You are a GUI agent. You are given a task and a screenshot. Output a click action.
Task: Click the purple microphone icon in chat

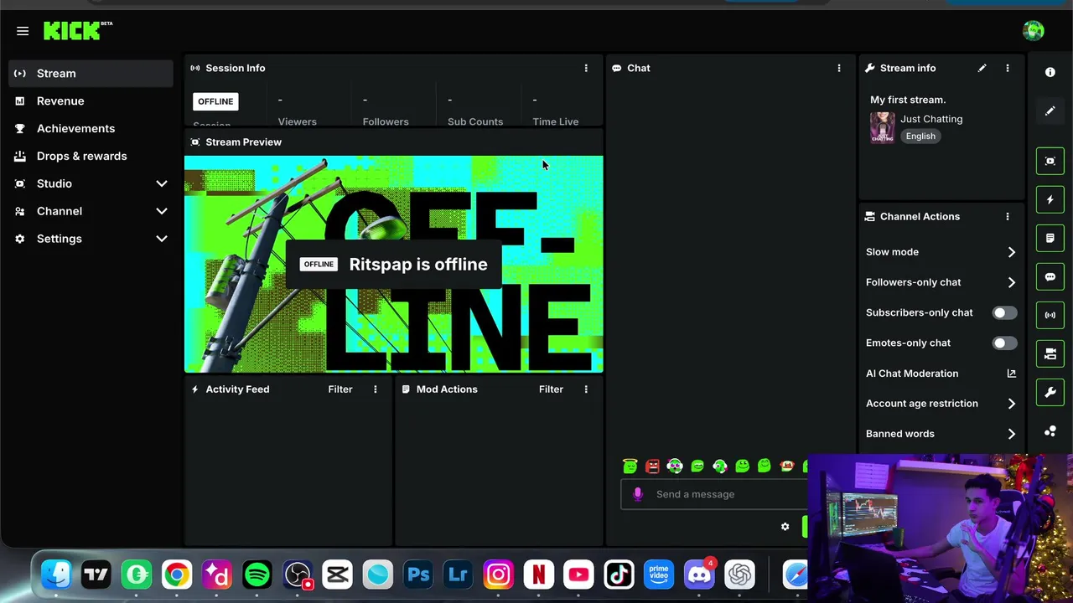(638, 494)
